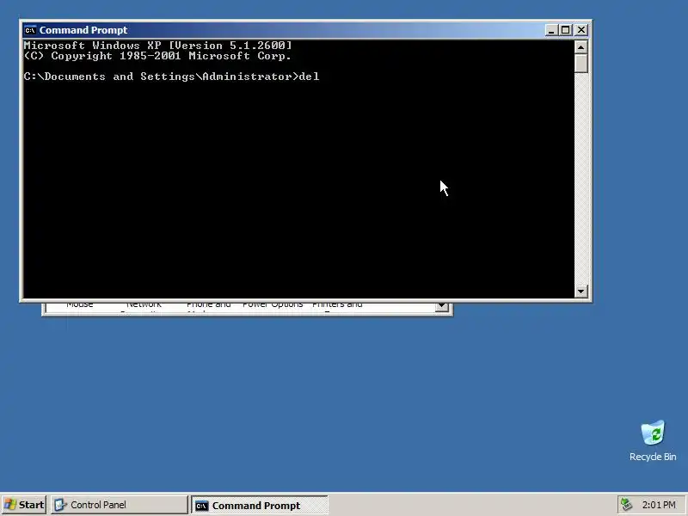This screenshot has width=688, height=516.
Task: Click the system tray network icon
Action: tap(626, 505)
